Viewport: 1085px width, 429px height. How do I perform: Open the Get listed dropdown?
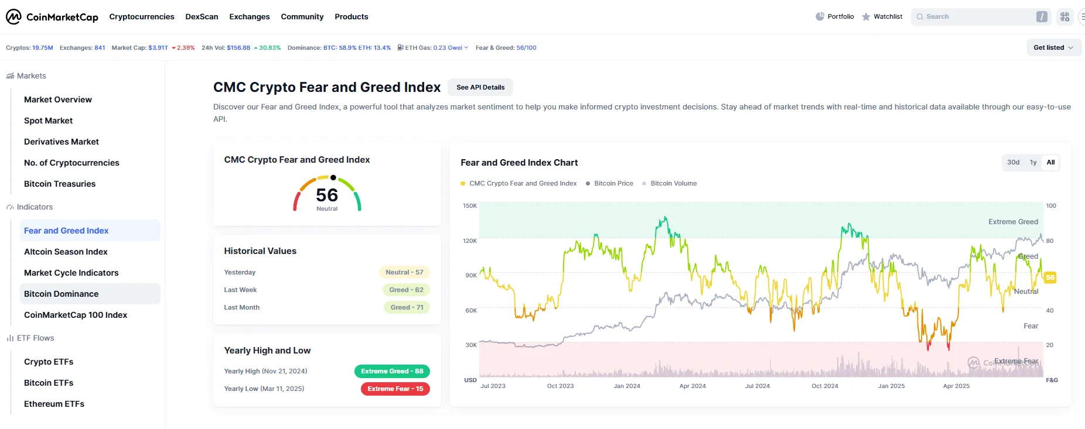click(1054, 47)
